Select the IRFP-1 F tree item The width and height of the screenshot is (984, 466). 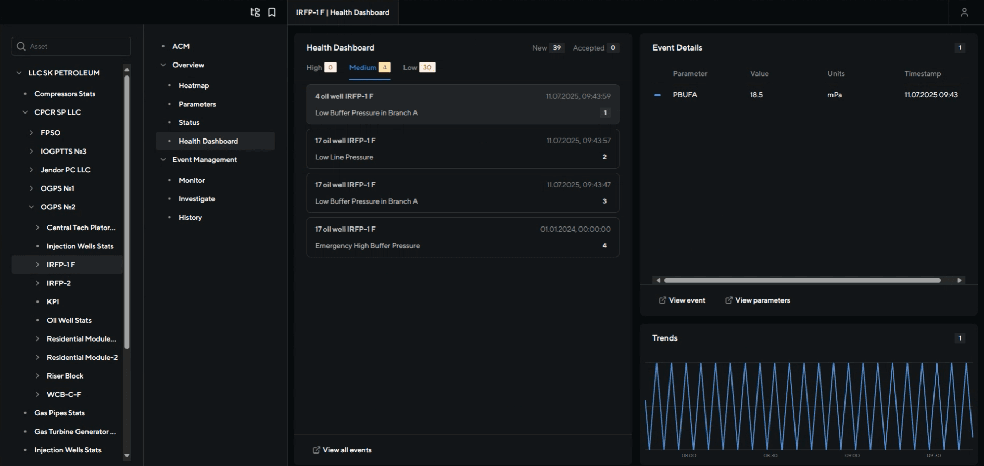[x=68, y=265]
